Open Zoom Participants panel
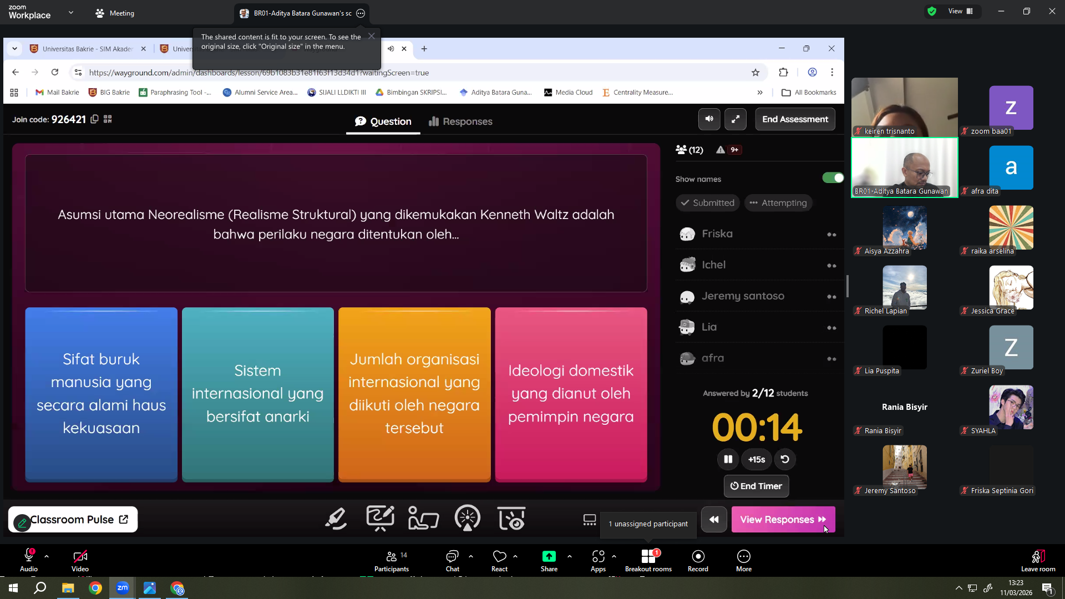The height and width of the screenshot is (599, 1065). coord(392,561)
